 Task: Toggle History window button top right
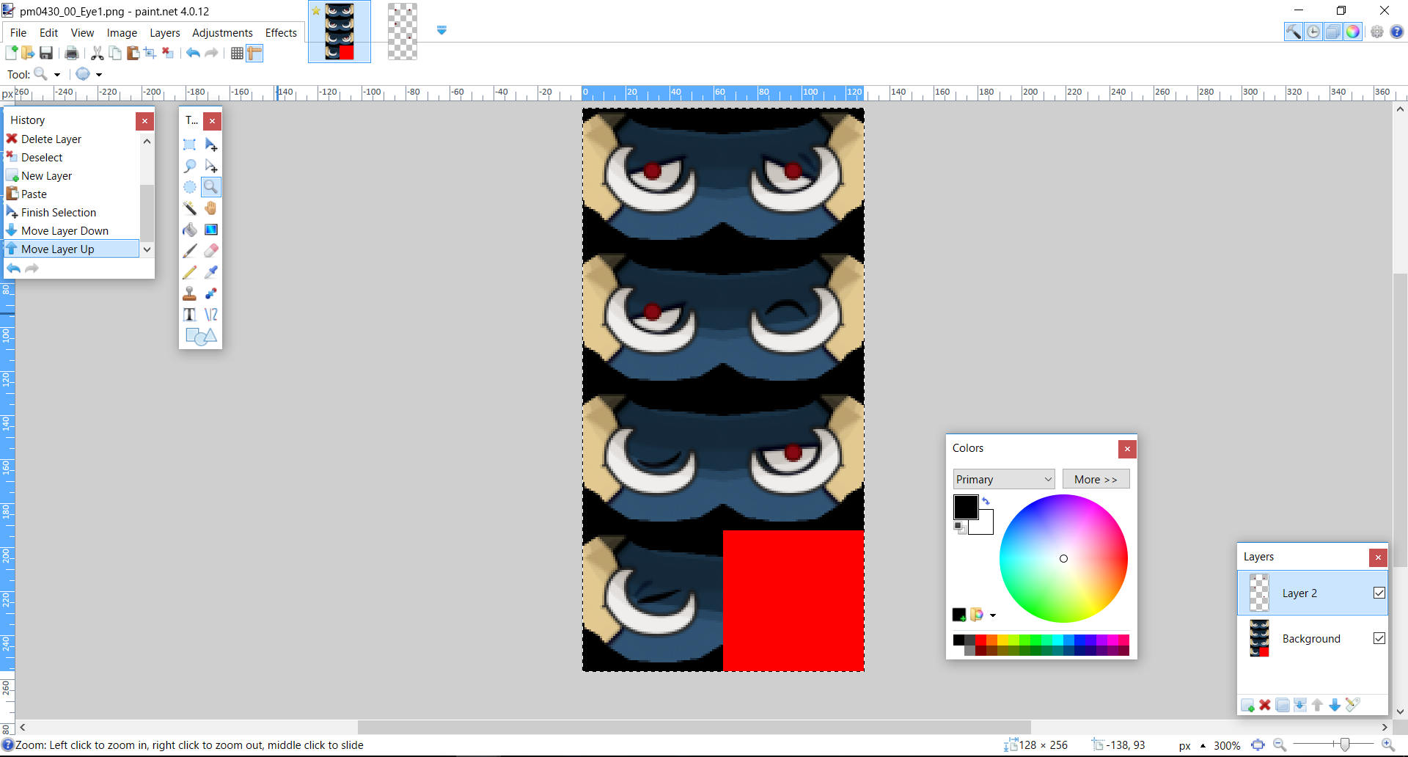[1313, 32]
